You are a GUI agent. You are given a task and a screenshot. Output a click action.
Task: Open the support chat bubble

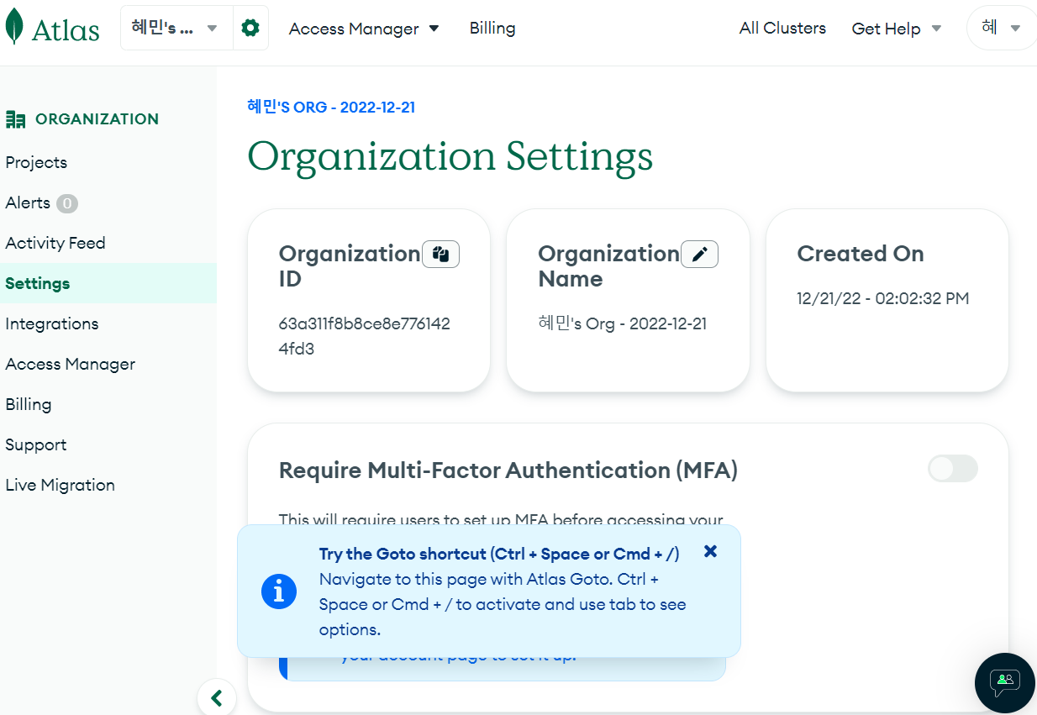pos(1004,682)
